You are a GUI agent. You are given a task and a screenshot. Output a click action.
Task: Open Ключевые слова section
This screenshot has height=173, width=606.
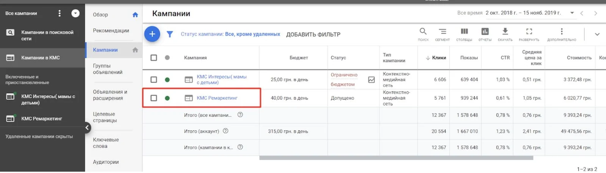tap(106, 143)
